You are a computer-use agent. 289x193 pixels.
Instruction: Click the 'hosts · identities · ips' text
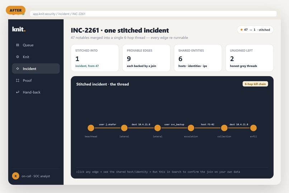pyautogui.click(x=193, y=66)
